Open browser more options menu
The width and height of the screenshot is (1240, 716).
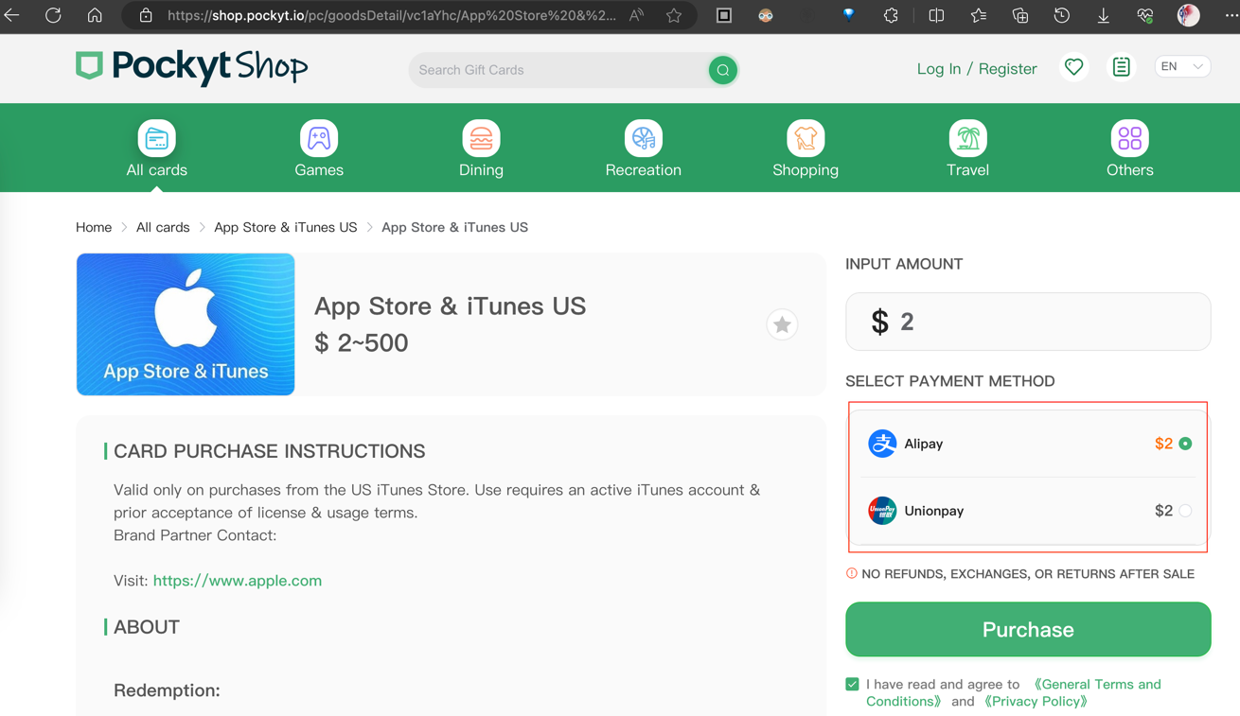point(1231,15)
